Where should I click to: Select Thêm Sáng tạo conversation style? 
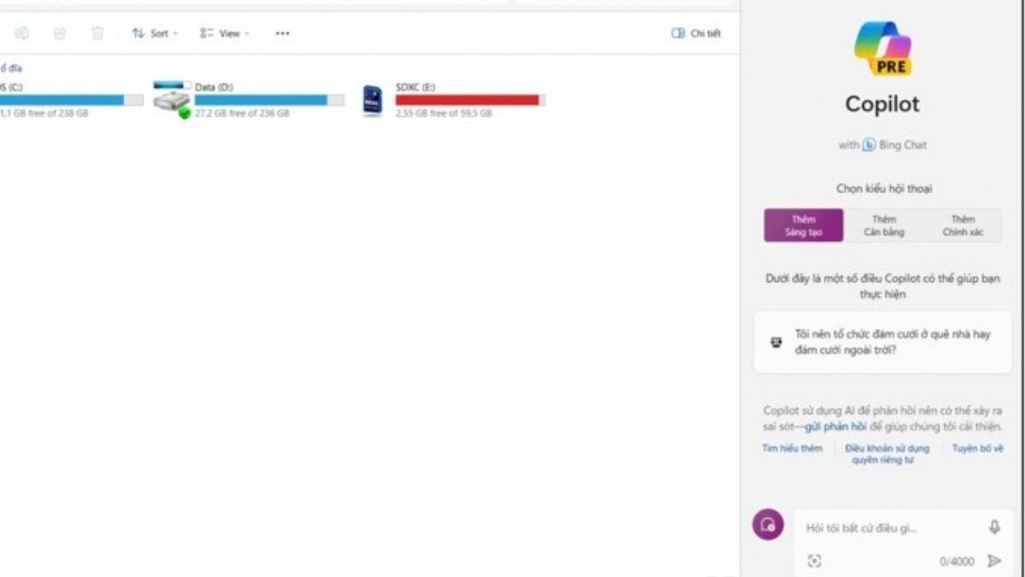click(804, 226)
